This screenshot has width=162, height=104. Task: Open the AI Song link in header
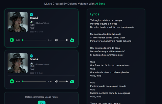100,4
